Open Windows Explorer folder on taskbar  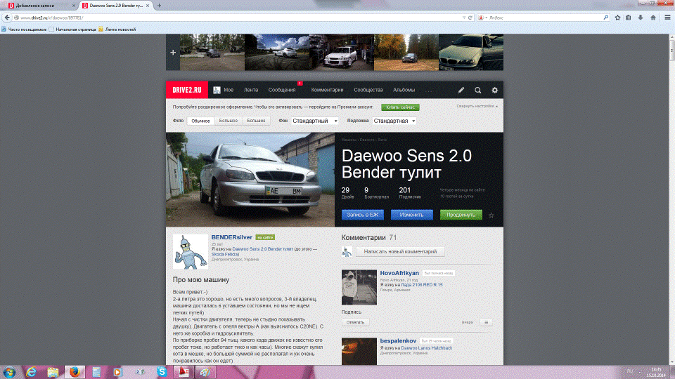(x=53, y=372)
